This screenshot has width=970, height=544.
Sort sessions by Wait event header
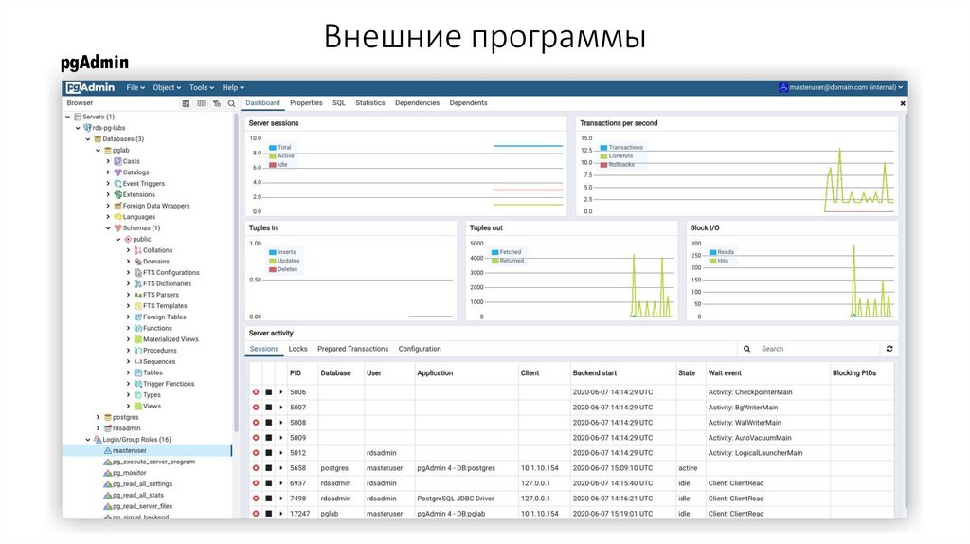(x=725, y=373)
